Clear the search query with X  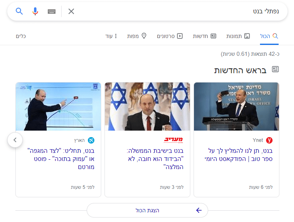71,11
